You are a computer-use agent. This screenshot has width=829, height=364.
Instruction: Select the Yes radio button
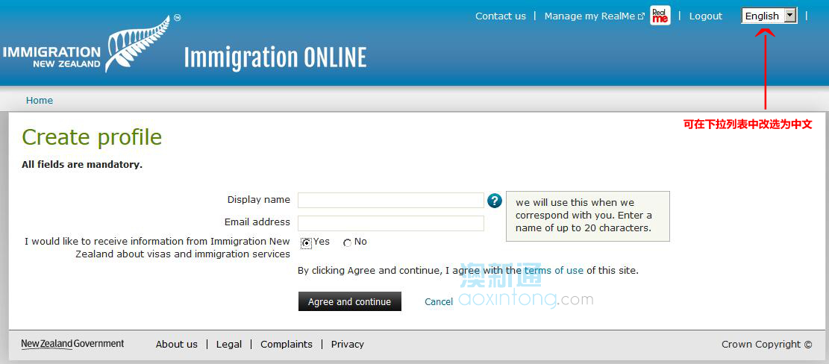pyautogui.click(x=307, y=242)
